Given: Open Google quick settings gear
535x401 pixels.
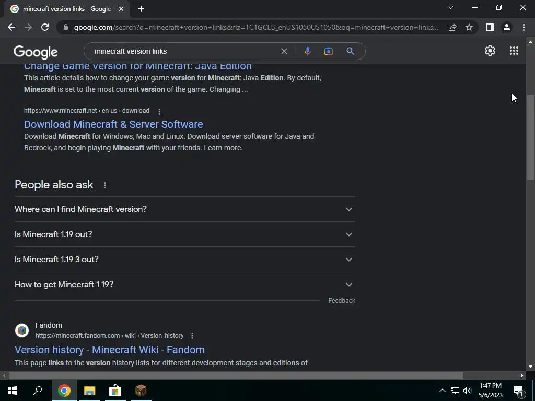Looking at the screenshot, I should 490,51.
